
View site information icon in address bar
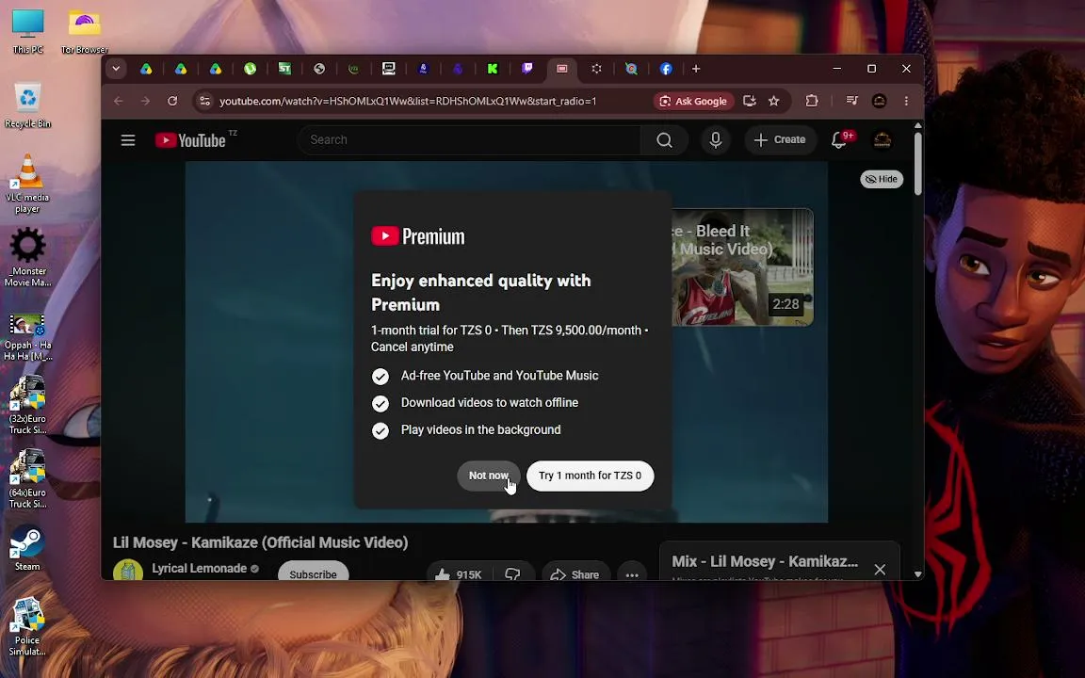click(204, 101)
